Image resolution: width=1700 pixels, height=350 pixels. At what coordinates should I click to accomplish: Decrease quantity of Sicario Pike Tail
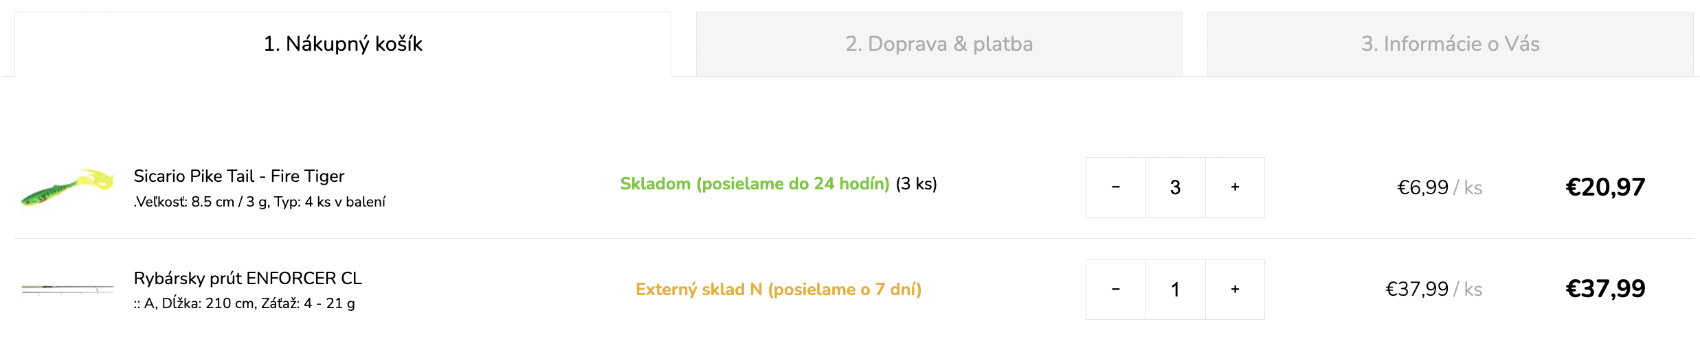pos(1115,187)
